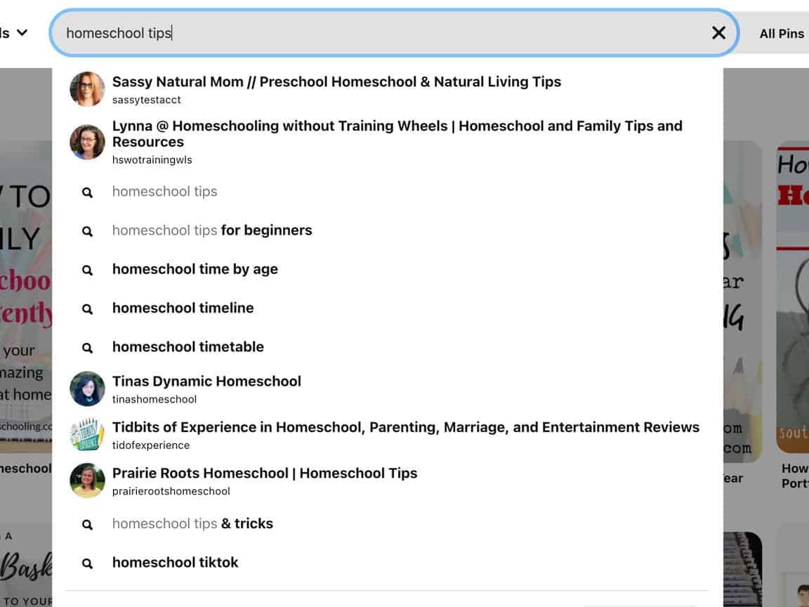Click search icon beside '& tricks' suggestion
The width and height of the screenshot is (809, 607).
tap(87, 524)
